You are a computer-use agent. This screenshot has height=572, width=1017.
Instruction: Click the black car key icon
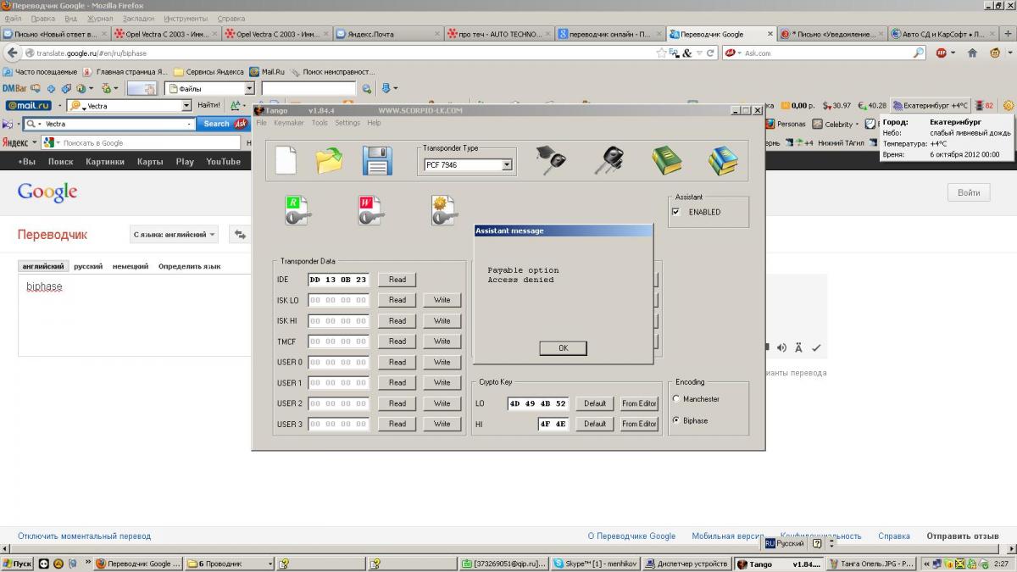click(x=609, y=160)
